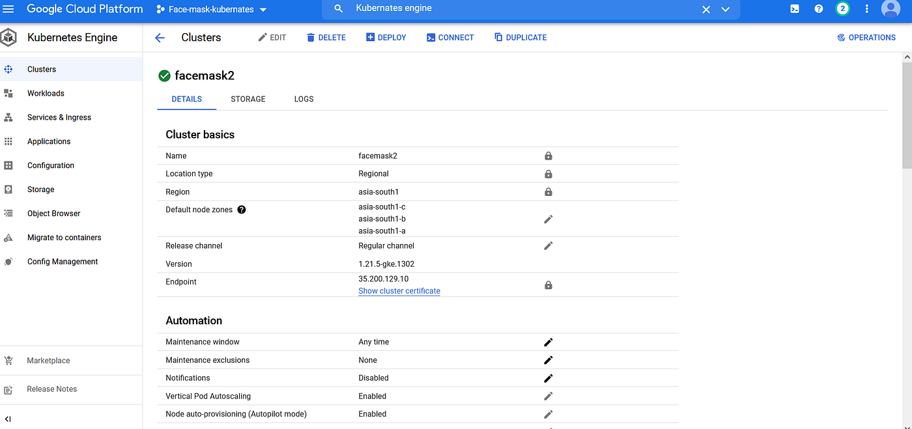The width and height of the screenshot is (912, 429).
Task: Open Marketplace in the sidebar
Action: tap(71, 361)
